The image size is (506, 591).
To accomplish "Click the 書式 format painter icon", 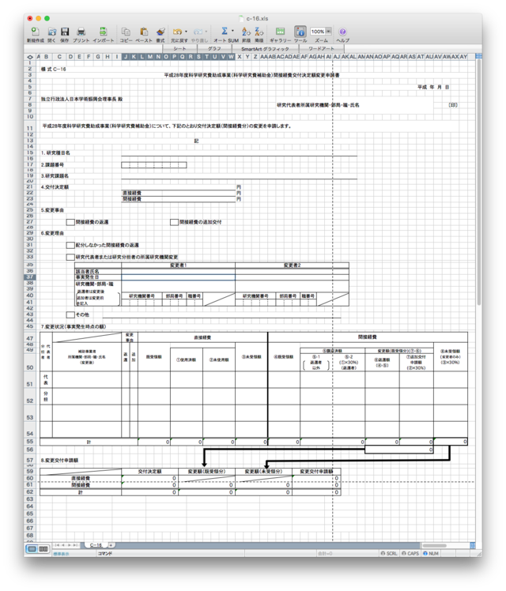I will click(x=160, y=32).
